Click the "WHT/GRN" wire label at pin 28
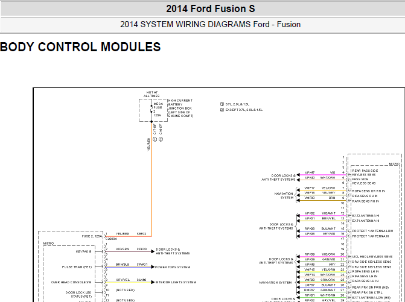405x302 pixels. pos(328,295)
